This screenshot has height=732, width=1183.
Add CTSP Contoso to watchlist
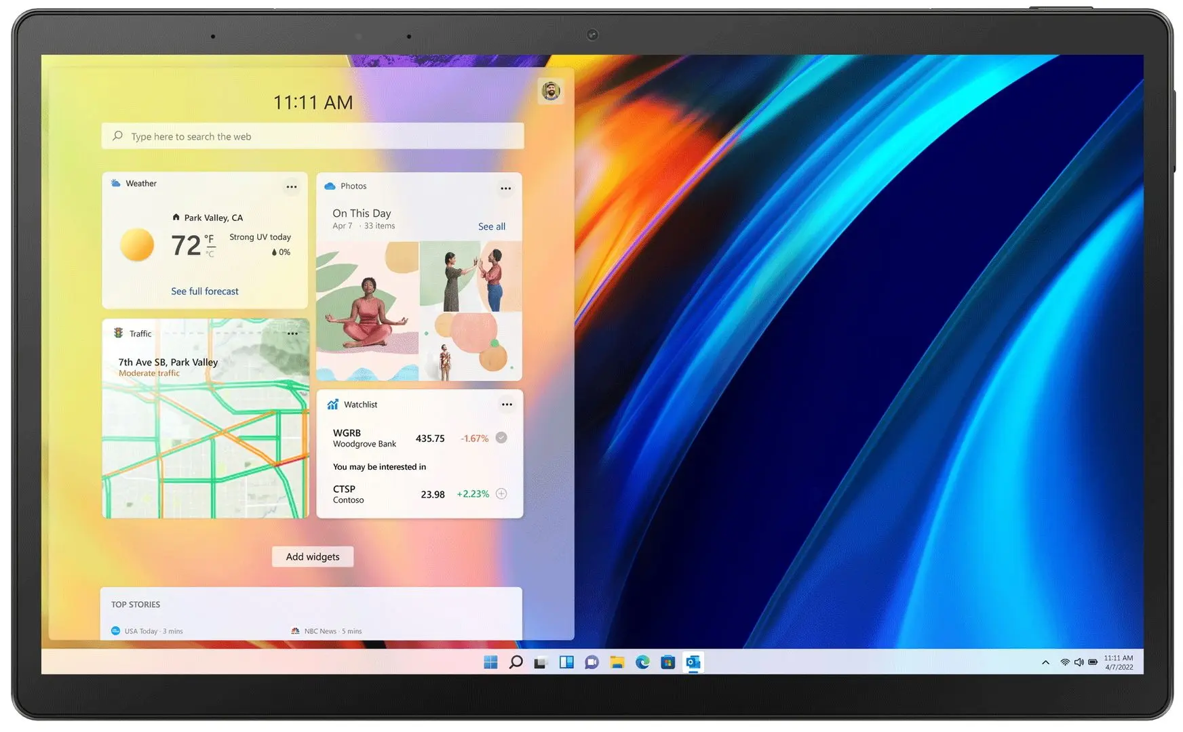[x=501, y=493]
